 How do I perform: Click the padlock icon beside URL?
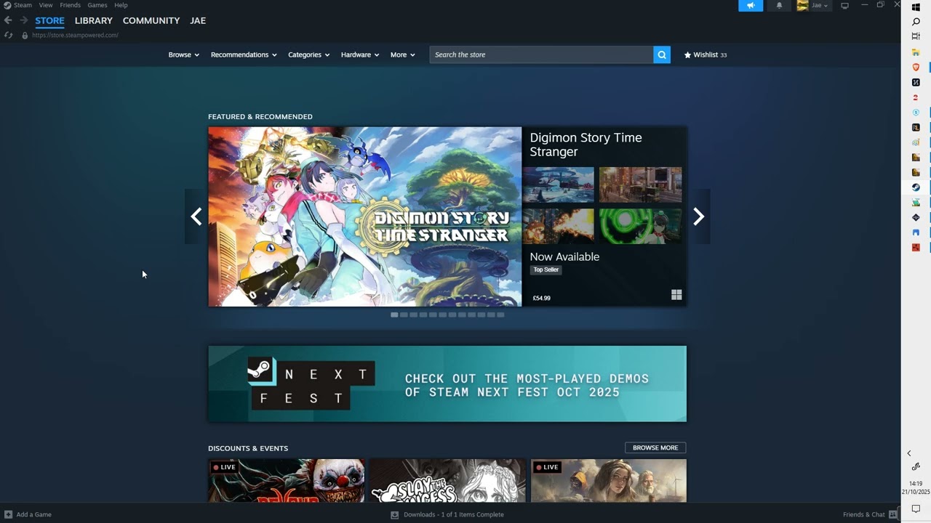pos(25,35)
